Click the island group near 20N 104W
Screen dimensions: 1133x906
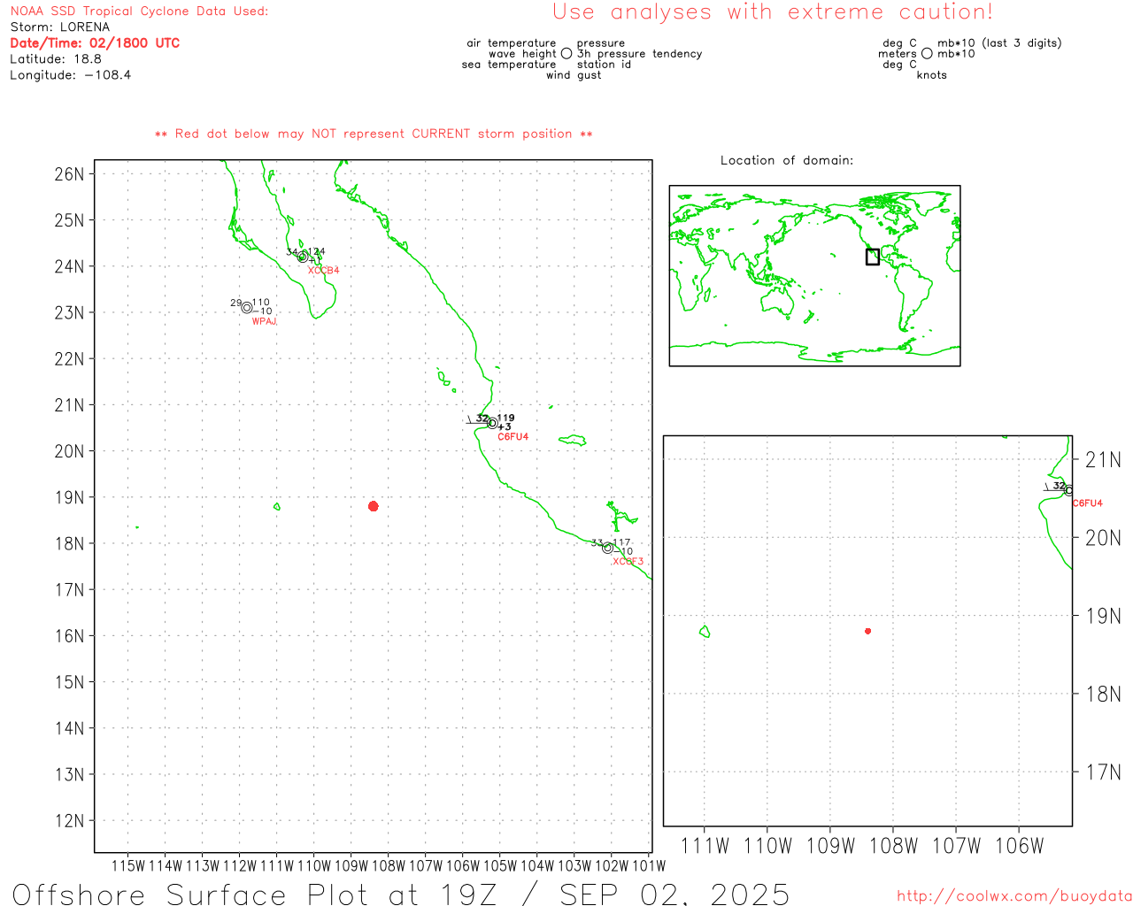pos(573,440)
